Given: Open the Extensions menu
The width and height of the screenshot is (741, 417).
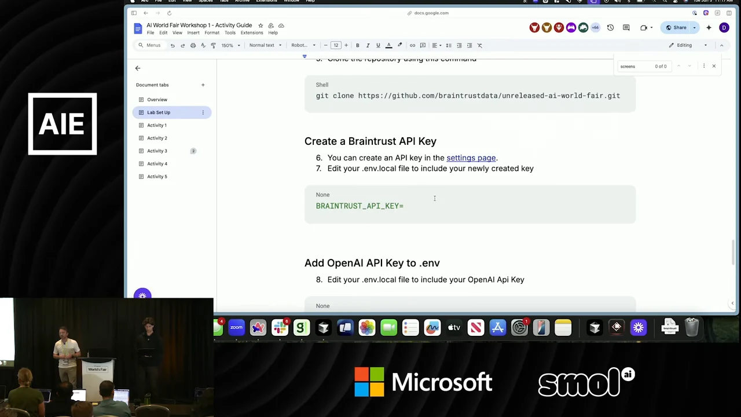Looking at the screenshot, I should pyautogui.click(x=252, y=32).
